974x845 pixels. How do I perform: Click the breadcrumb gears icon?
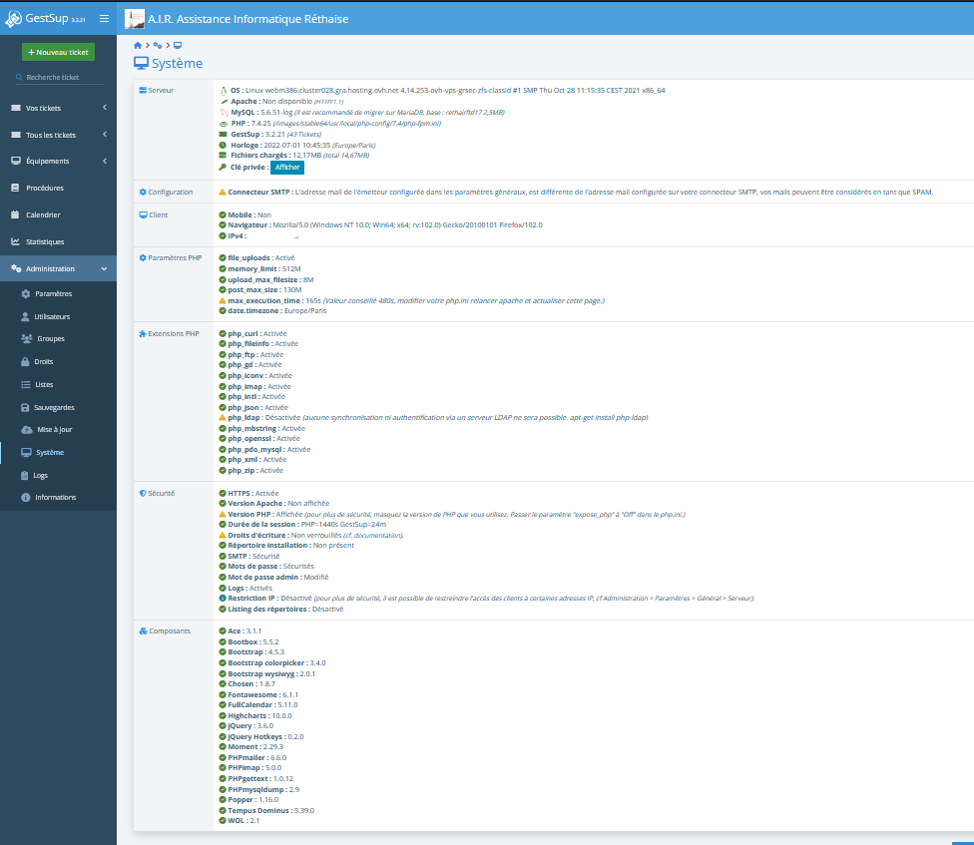(157, 45)
